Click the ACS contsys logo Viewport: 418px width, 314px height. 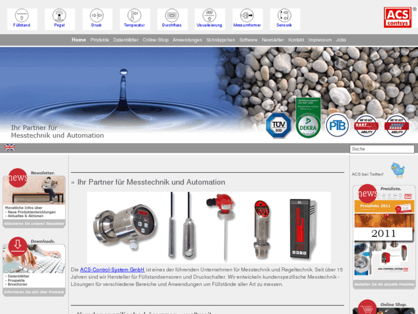coord(398,17)
